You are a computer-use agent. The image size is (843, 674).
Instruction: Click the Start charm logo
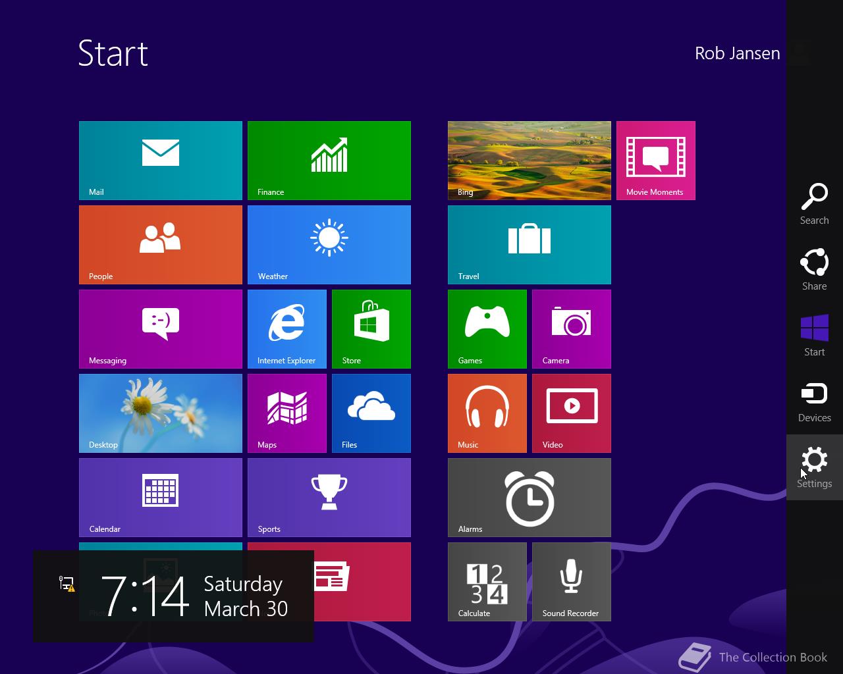(815, 336)
